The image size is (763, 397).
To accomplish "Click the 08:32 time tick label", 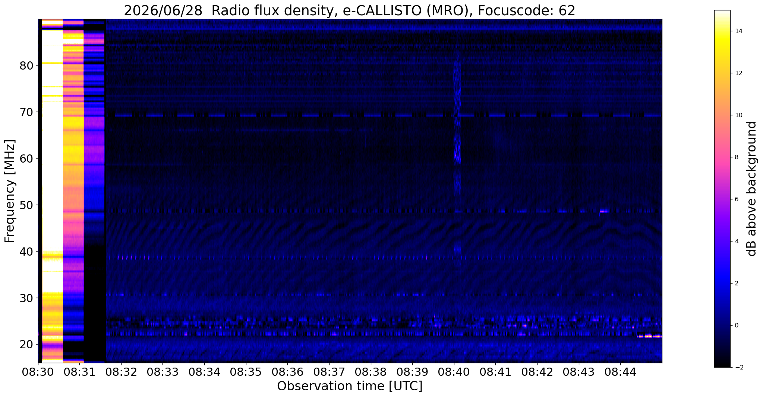I will click(121, 372).
